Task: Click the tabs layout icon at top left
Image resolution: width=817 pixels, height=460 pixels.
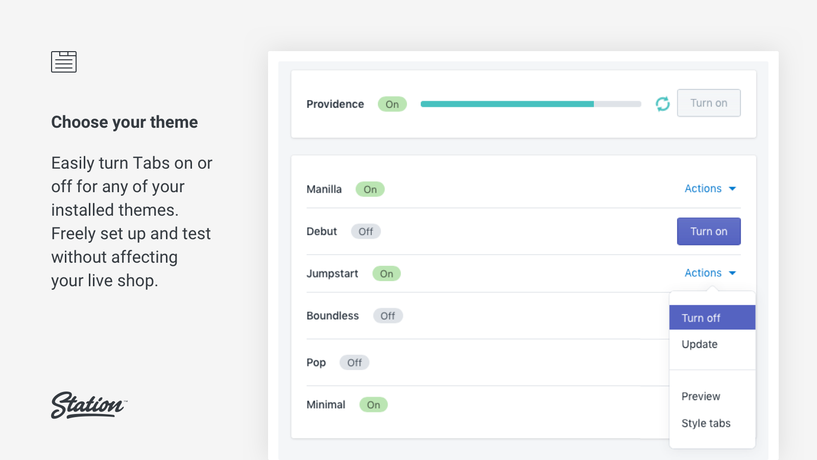Action: tap(64, 62)
